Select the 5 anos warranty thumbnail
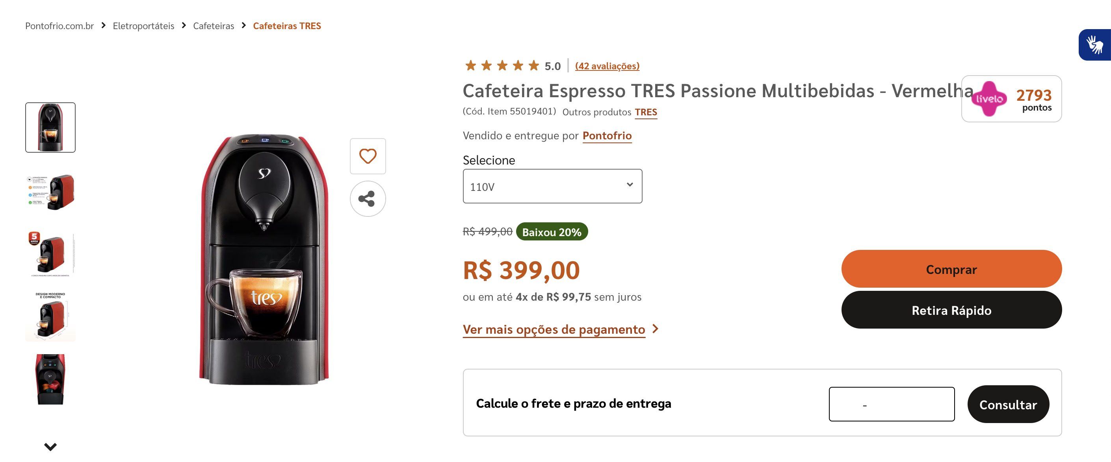1111x462 pixels. (x=50, y=254)
